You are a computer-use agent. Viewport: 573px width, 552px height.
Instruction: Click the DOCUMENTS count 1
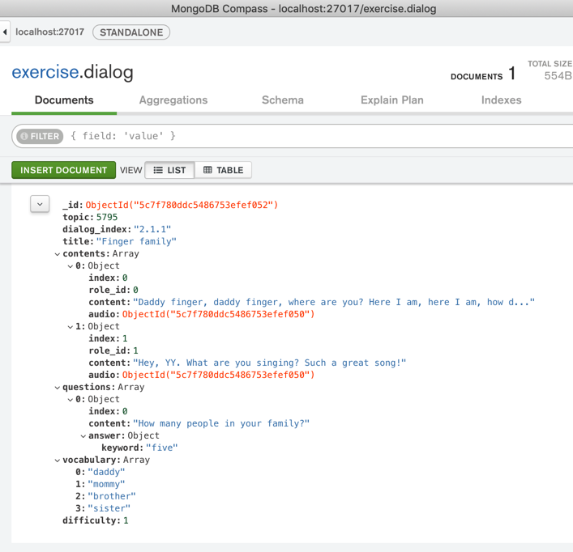(512, 74)
